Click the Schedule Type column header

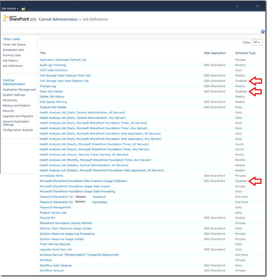coord(245,53)
